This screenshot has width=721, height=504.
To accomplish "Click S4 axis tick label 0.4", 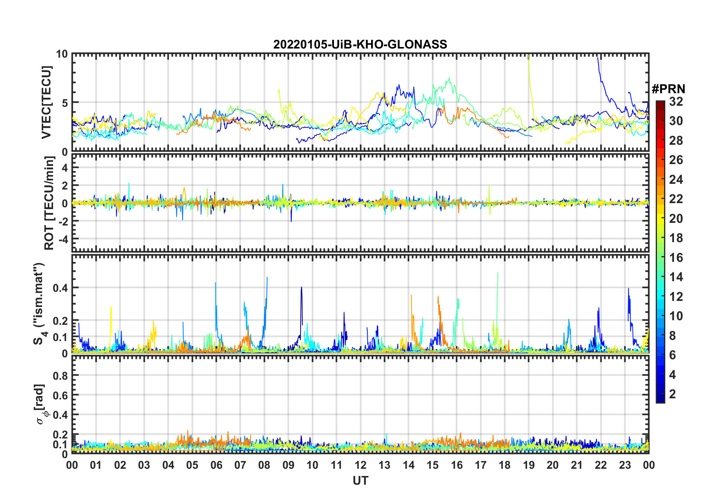I will coord(61,288).
